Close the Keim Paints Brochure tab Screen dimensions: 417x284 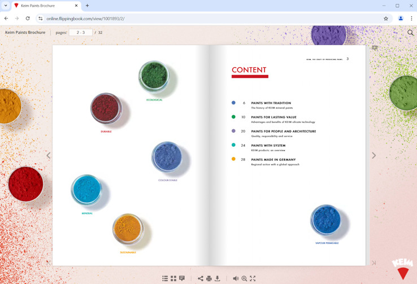(x=76, y=6)
